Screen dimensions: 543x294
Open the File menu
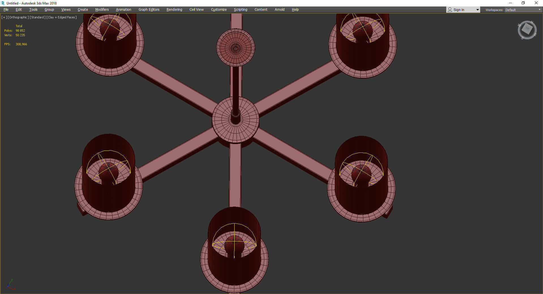pos(6,10)
